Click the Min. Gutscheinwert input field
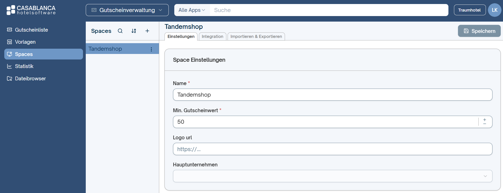Screen dimensions: 503x193 point(325,122)
